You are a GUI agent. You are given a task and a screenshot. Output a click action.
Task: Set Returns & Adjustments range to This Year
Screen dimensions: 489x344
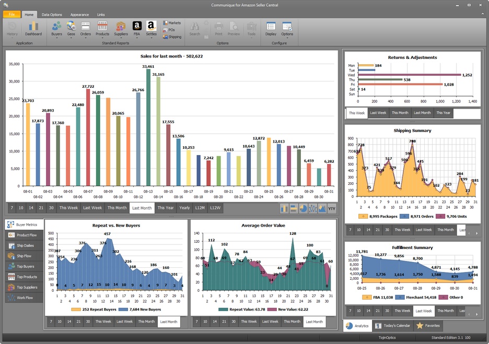point(443,113)
